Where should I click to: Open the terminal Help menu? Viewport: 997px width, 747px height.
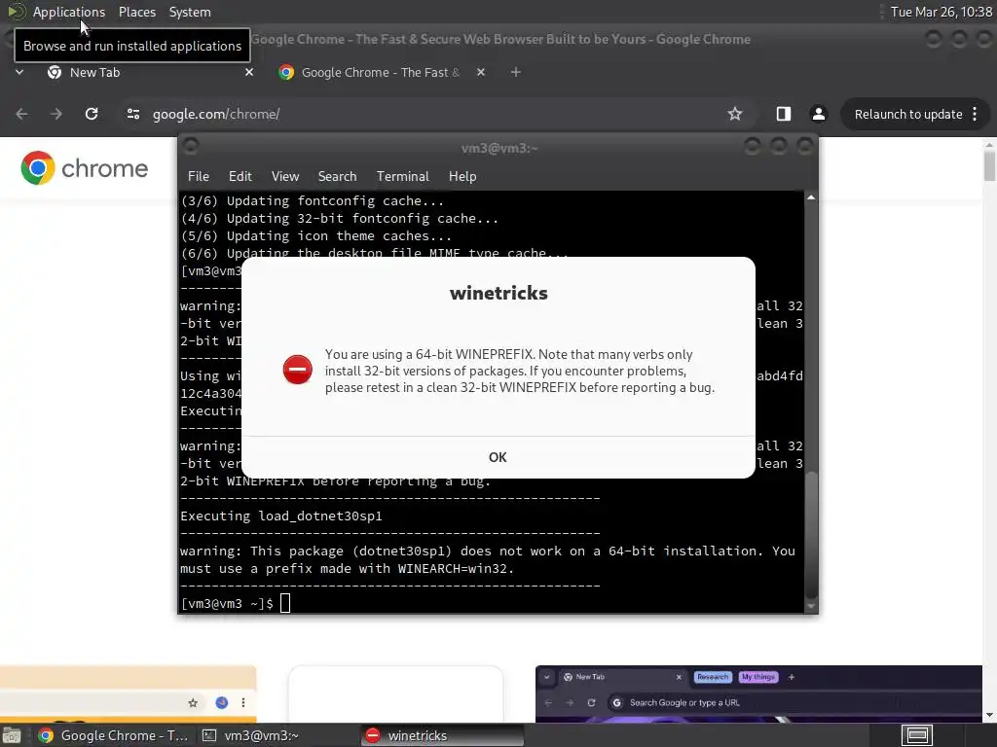coord(462,177)
